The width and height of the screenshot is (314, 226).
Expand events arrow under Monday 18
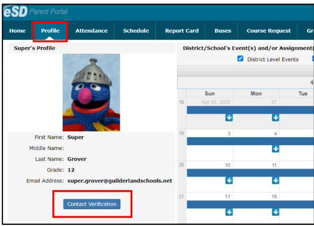275,212
